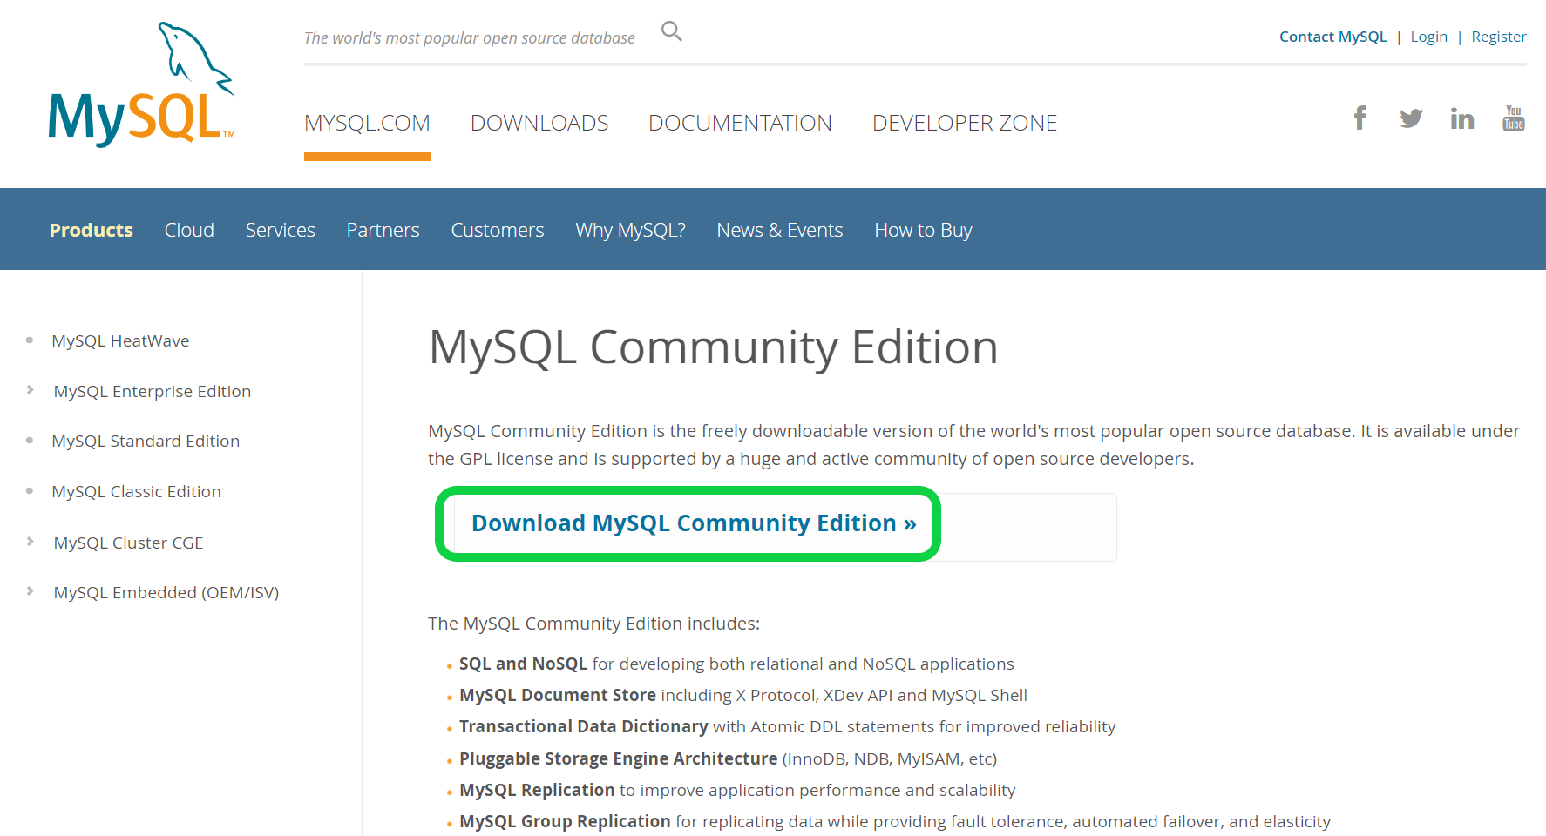
Task: Open MySQL Cluster CGE sidebar link
Action: pyautogui.click(x=128, y=543)
